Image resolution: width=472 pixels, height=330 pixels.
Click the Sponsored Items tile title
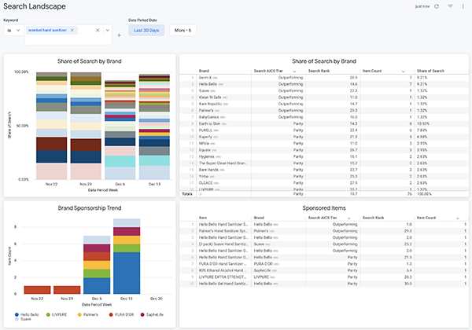click(324, 208)
